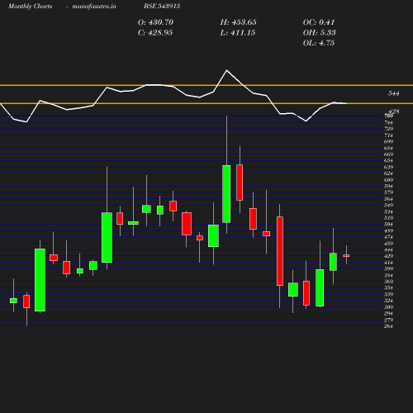The width and height of the screenshot is (413, 413).
Task: Click the "OL: 4.75" reading
Action: 319,43
